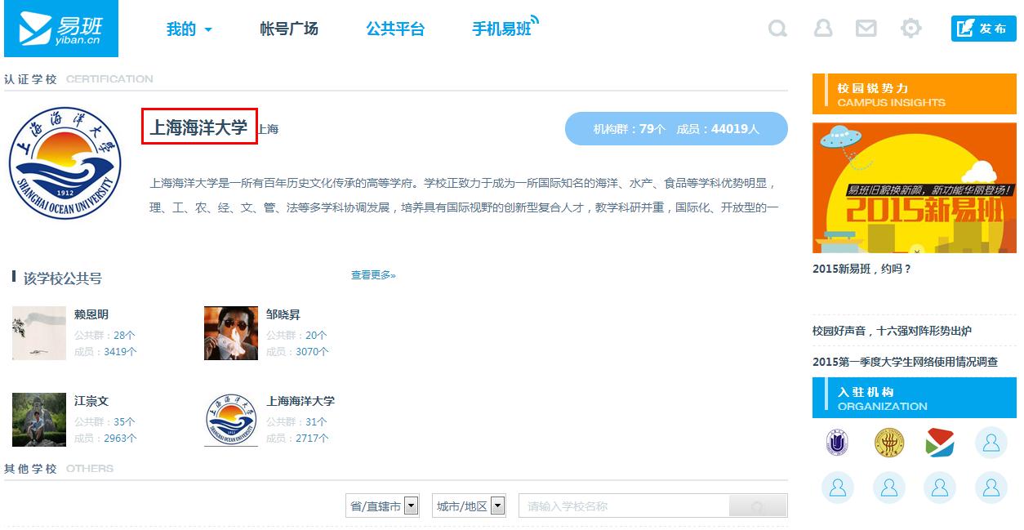Click the 查看更多» link
Image resolution: width=1024 pixels, height=530 pixels.
click(373, 275)
